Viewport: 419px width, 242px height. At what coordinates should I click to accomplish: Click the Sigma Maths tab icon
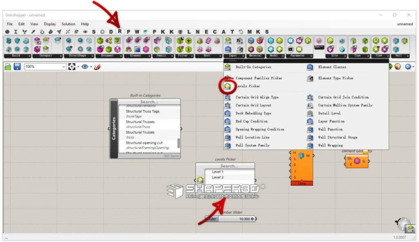click(16, 32)
